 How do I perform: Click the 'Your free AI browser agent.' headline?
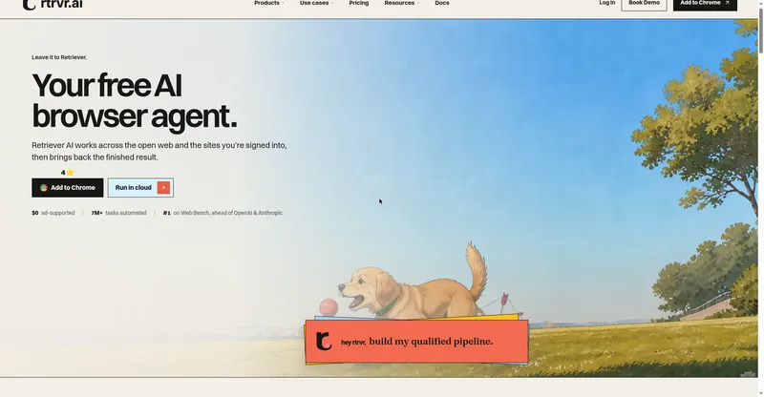(x=135, y=101)
